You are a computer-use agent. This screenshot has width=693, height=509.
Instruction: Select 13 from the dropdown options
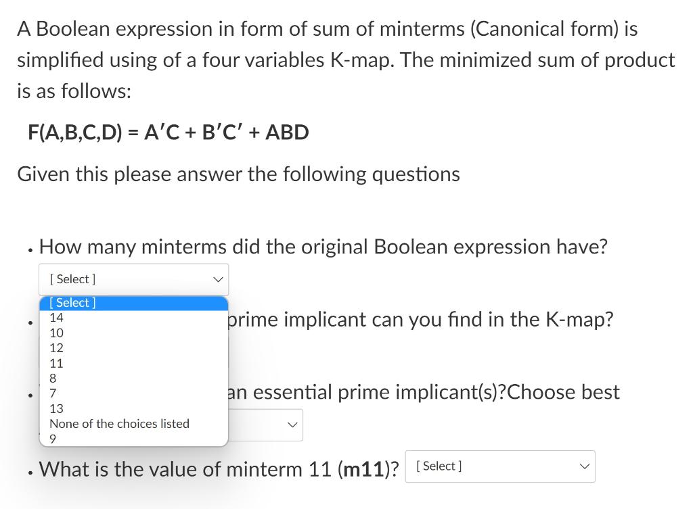[57, 408]
